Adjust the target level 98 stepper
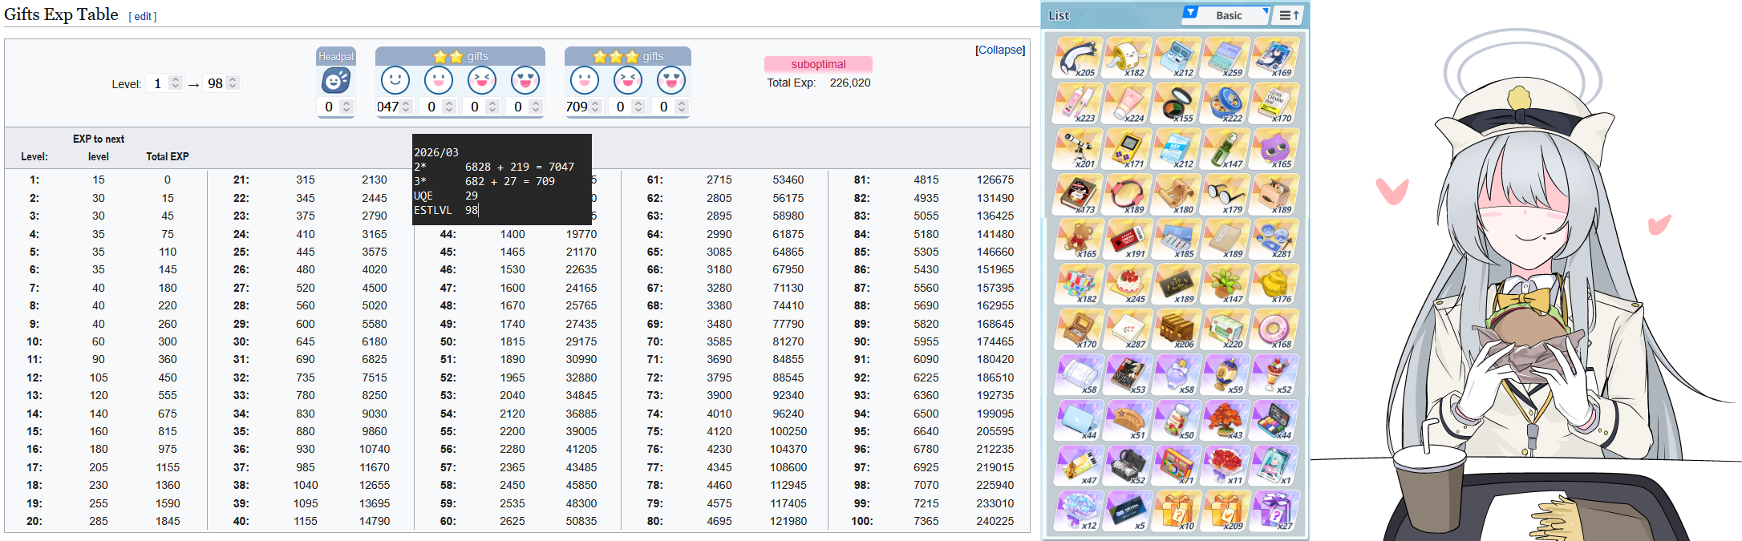Viewport: 1742px width, 541px height. [x=233, y=83]
